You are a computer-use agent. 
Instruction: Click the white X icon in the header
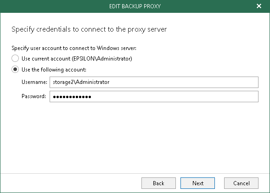click(259, 6)
